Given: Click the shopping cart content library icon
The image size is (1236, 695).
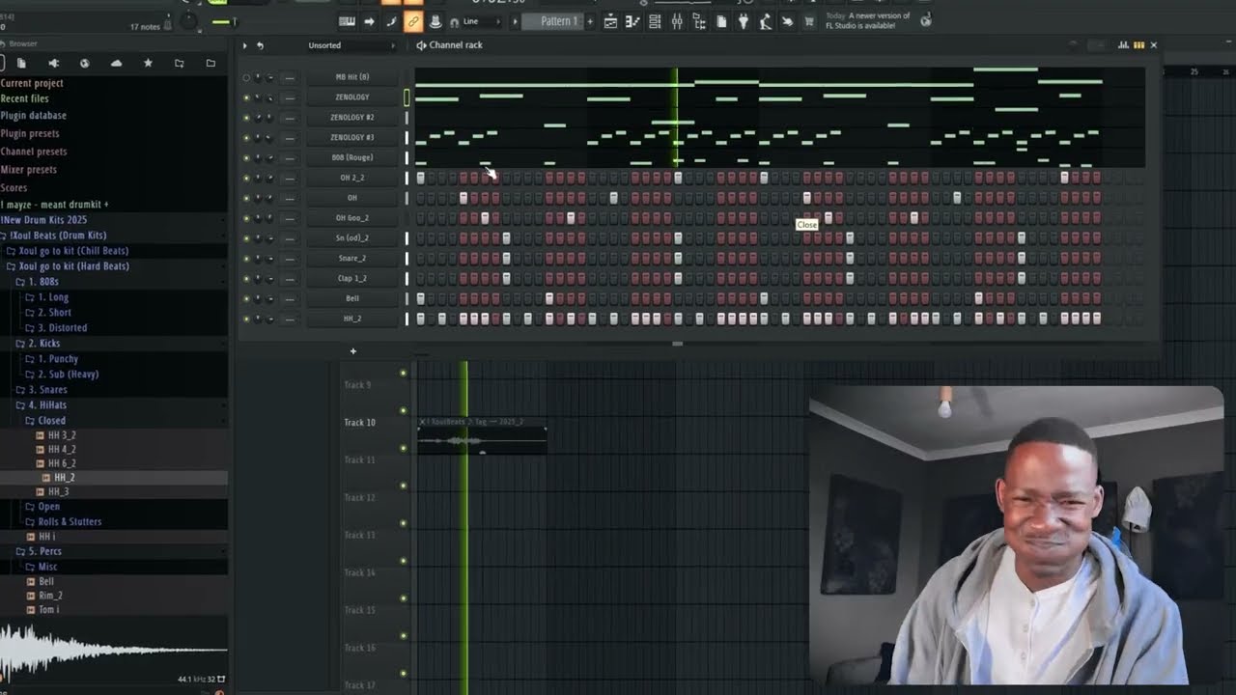Looking at the screenshot, I should [x=809, y=21].
